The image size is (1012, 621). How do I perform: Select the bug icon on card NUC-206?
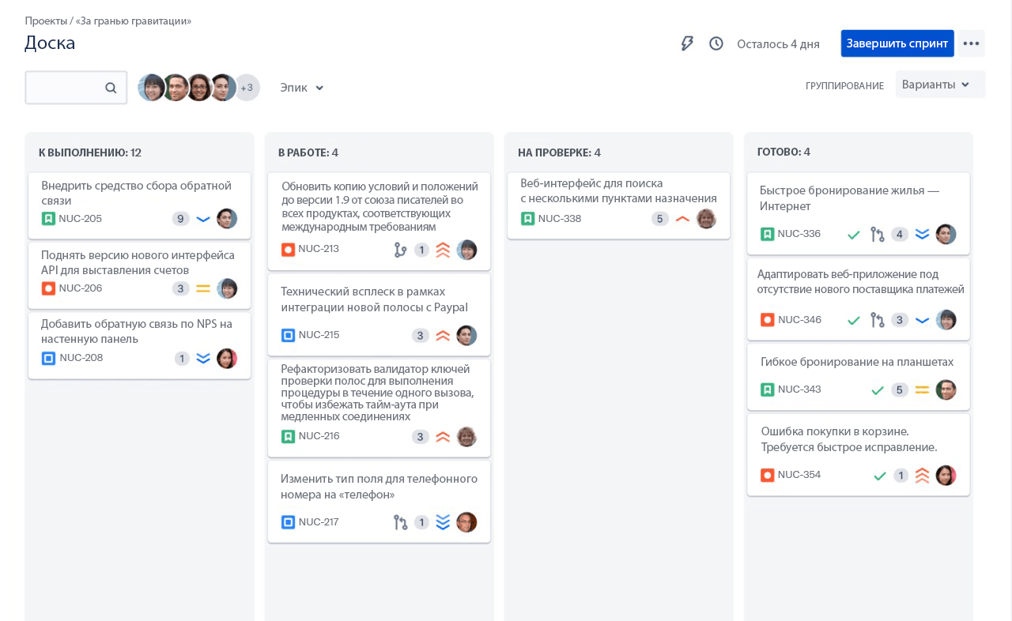point(48,288)
